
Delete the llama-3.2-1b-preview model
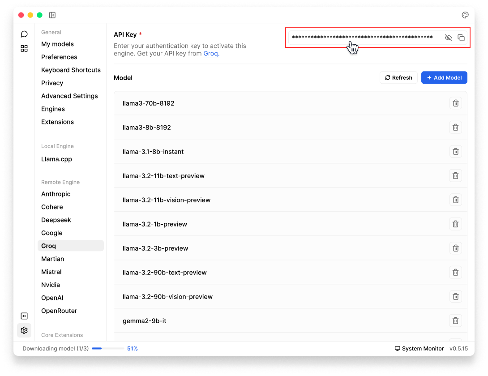(455, 224)
